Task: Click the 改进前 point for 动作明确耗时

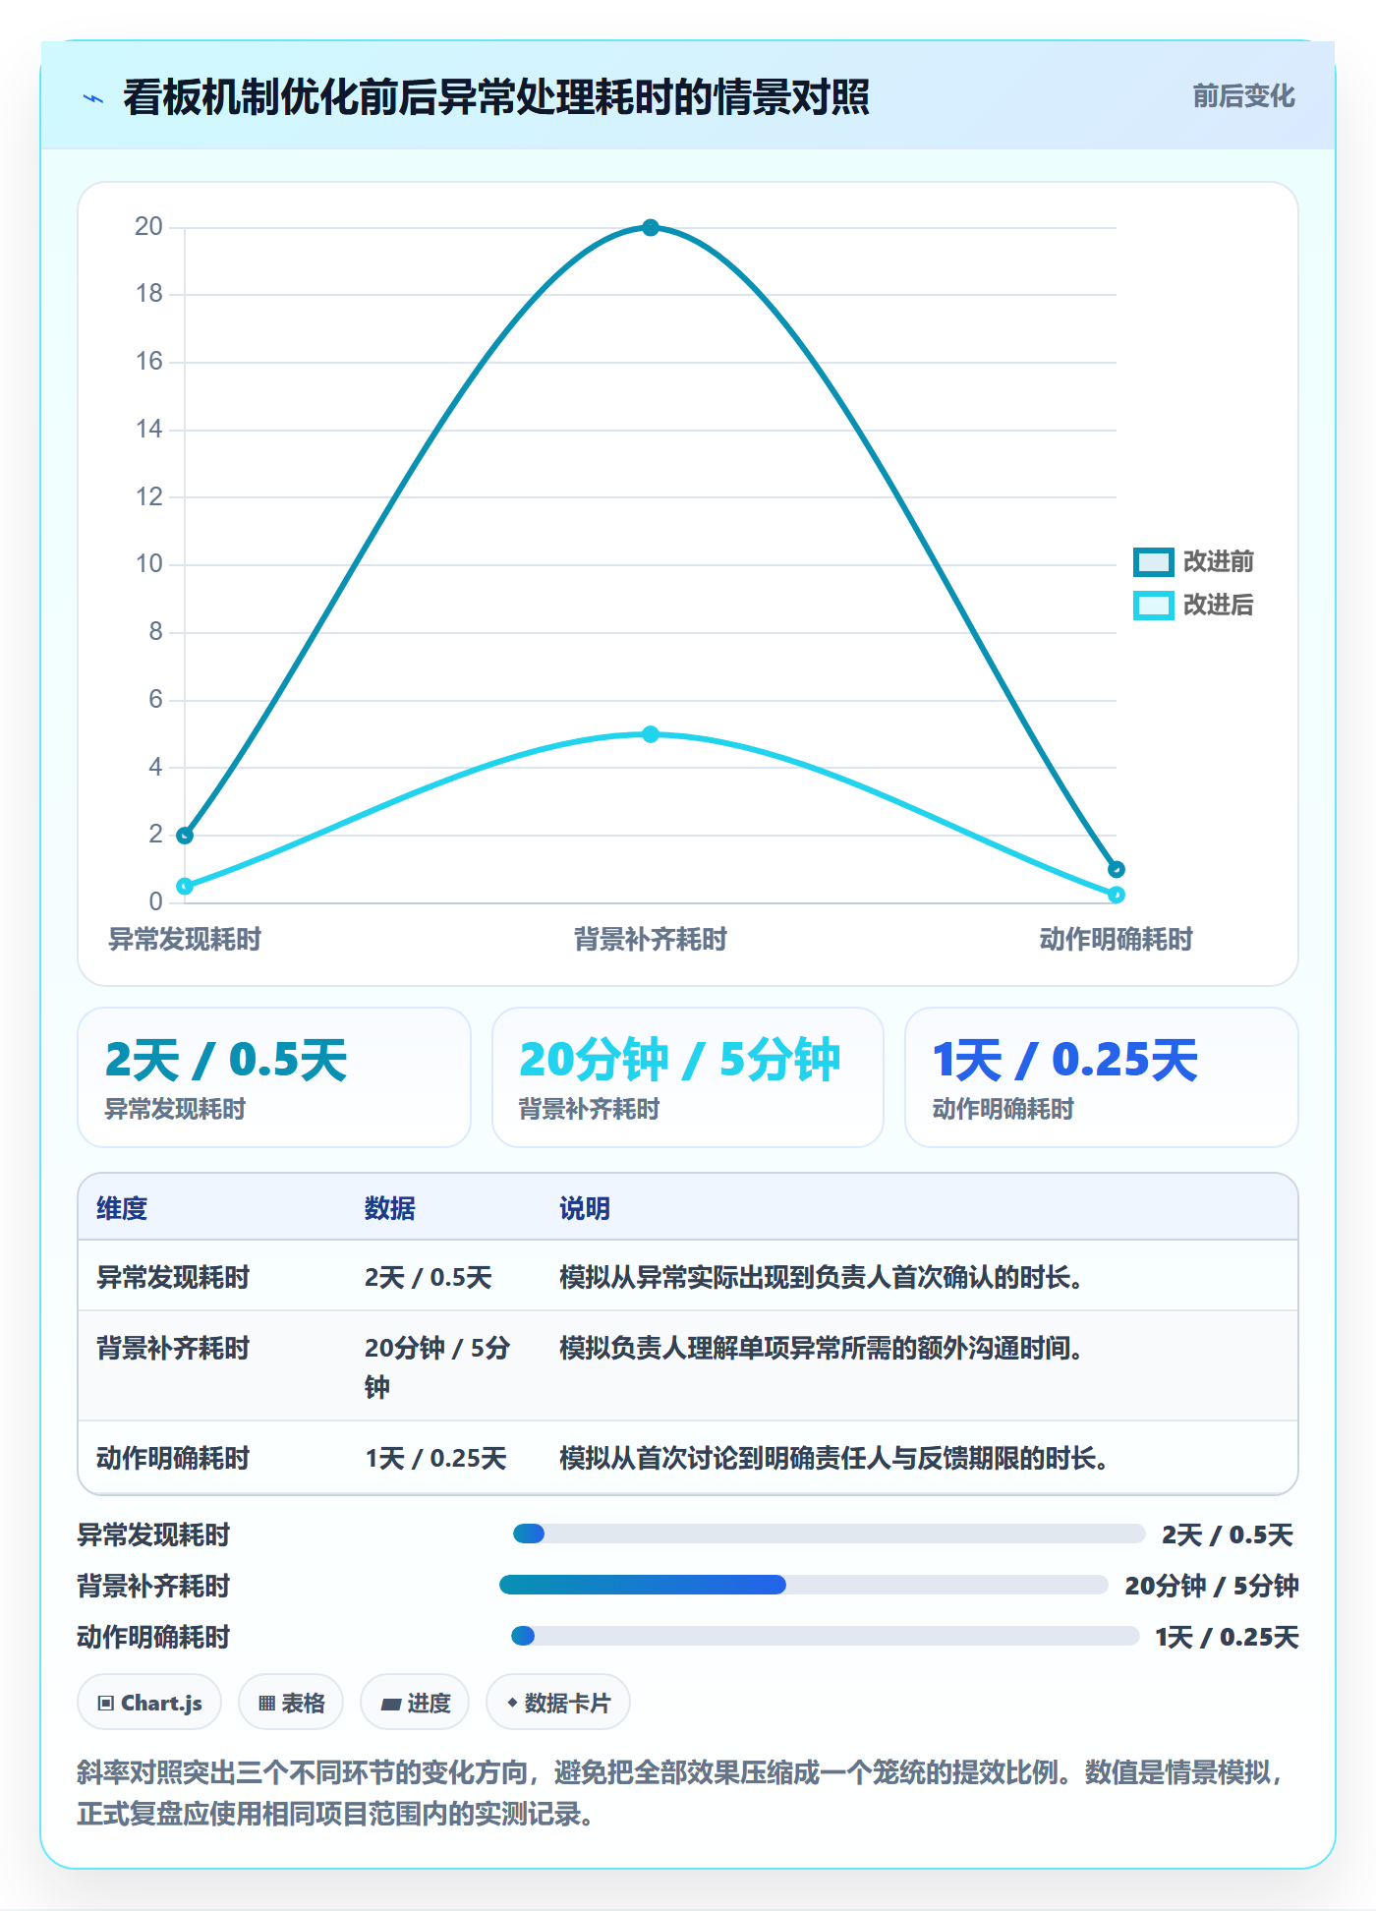Action: pos(1117,869)
